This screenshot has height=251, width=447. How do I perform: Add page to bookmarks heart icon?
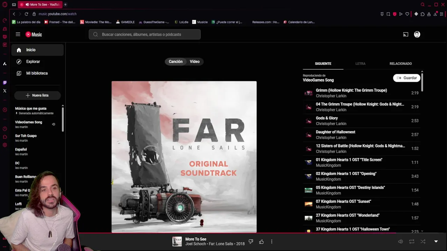pyautogui.click(x=407, y=14)
